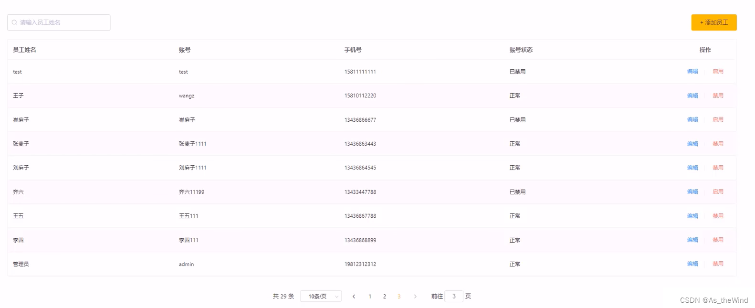Screen dimensions: 755x308
Task: Select phone number 13436863443
Action: pos(360,144)
